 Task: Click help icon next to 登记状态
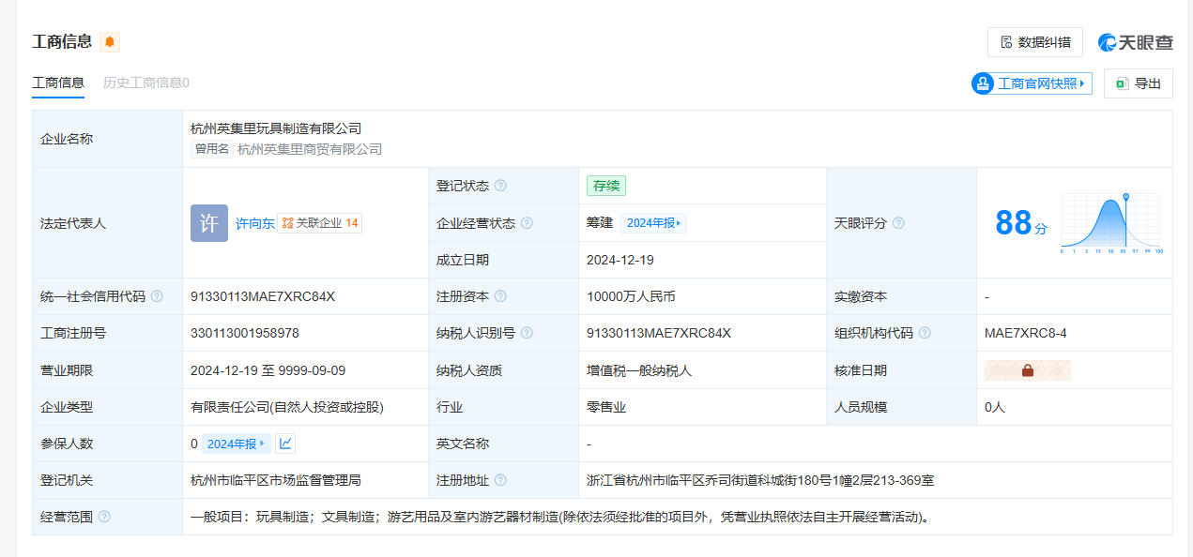coord(500,186)
